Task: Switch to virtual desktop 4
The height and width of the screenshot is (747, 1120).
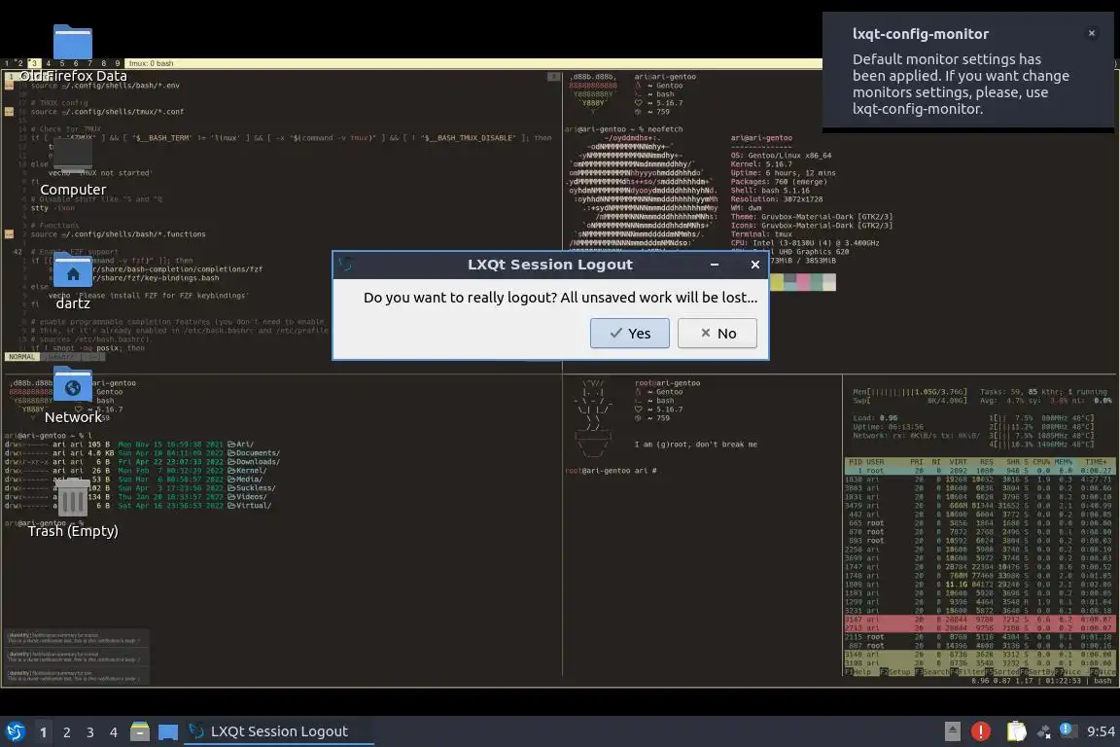Action: click(x=113, y=732)
